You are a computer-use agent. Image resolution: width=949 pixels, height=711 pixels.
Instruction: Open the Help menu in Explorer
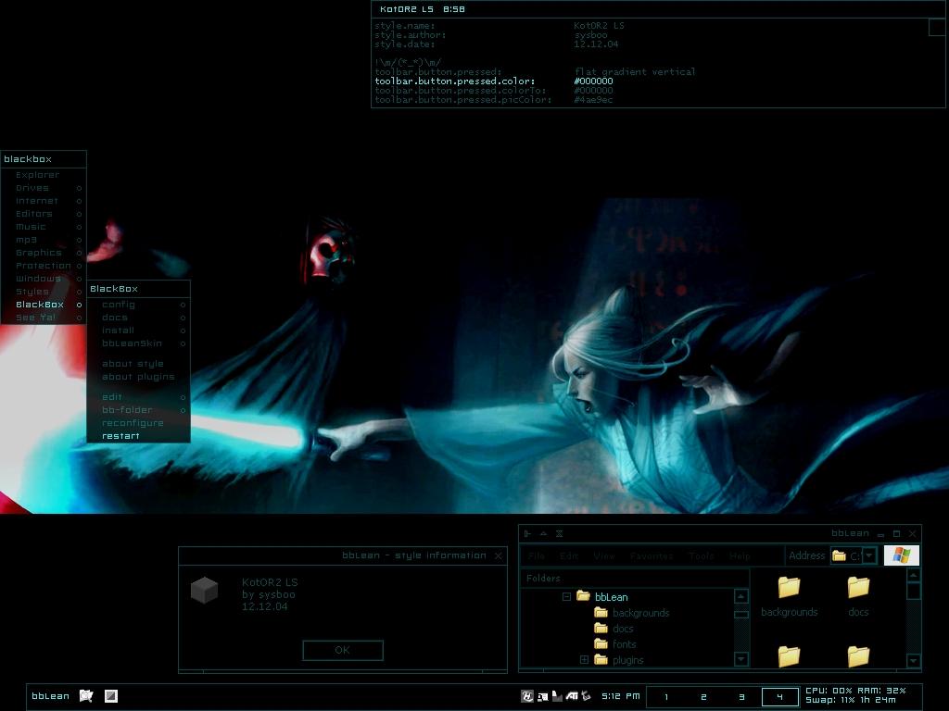[x=740, y=555]
